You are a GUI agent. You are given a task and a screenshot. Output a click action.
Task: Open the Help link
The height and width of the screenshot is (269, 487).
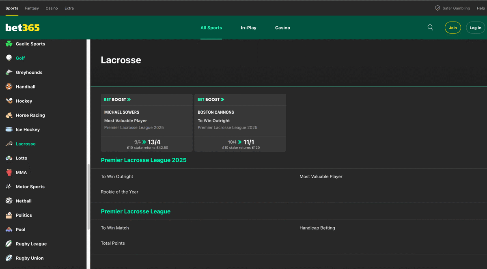point(481,8)
